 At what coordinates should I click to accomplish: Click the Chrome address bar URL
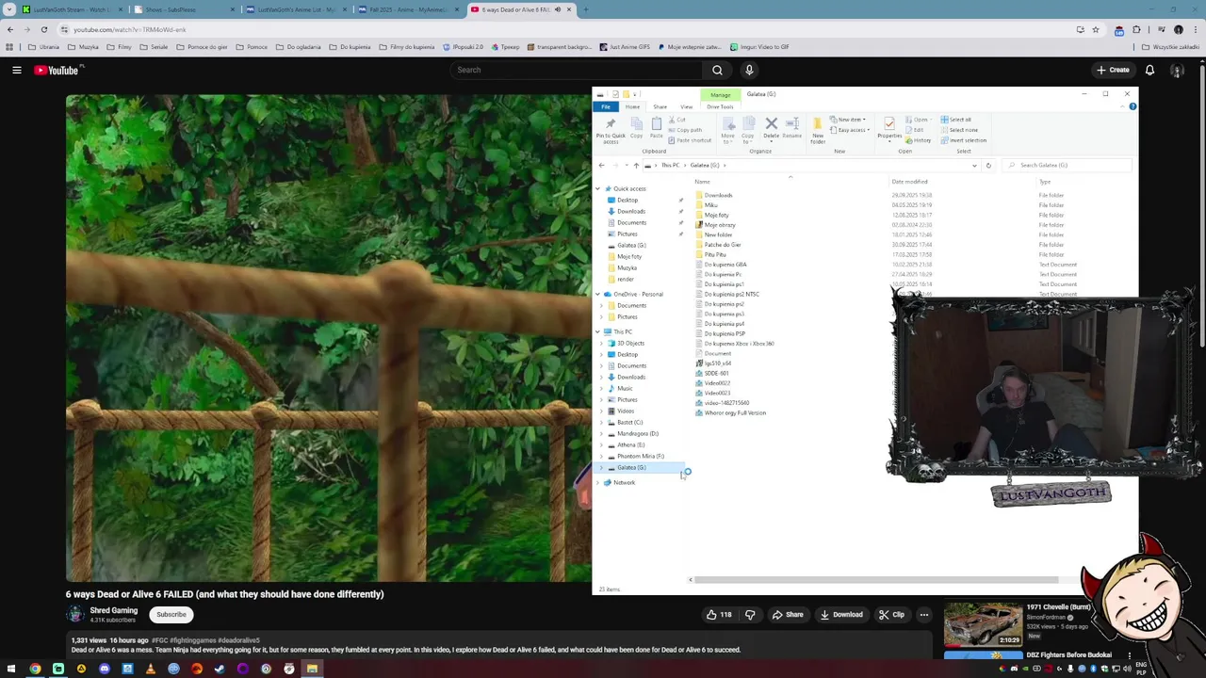click(x=130, y=30)
